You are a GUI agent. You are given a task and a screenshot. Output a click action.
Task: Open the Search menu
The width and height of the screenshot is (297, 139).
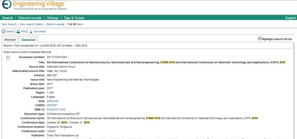[x=7, y=18]
